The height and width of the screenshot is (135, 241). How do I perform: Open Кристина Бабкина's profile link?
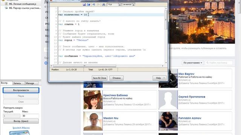(x=116, y=95)
